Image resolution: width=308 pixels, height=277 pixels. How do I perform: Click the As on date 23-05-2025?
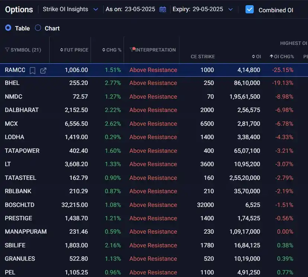(x=140, y=9)
